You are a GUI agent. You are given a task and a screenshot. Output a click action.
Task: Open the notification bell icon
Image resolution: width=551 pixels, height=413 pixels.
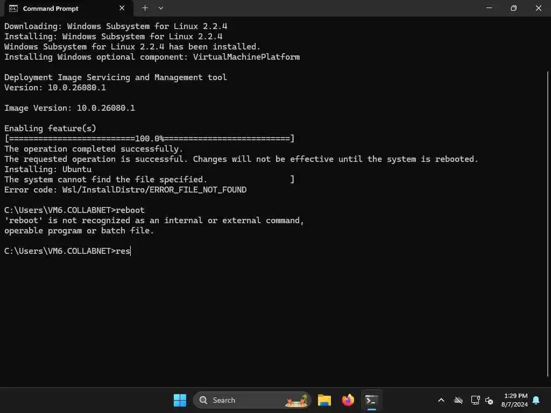click(536, 400)
